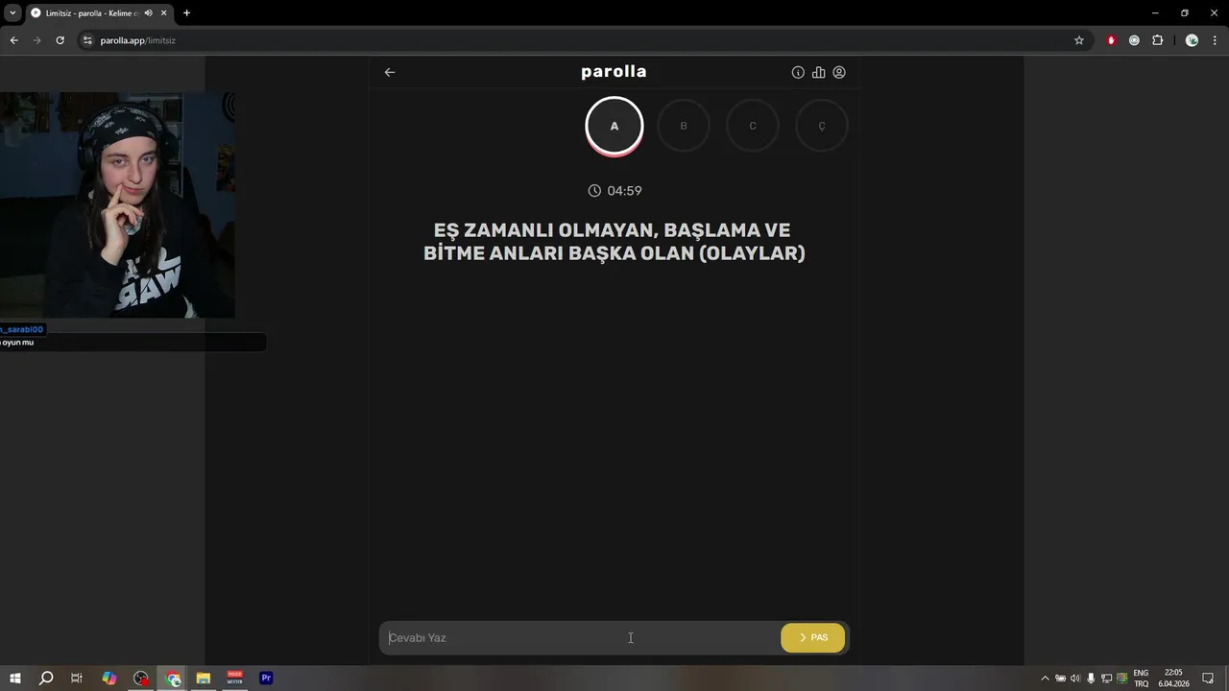Open the 22:05 clock and calendar
1229x691 pixels.
tap(1173, 679)
